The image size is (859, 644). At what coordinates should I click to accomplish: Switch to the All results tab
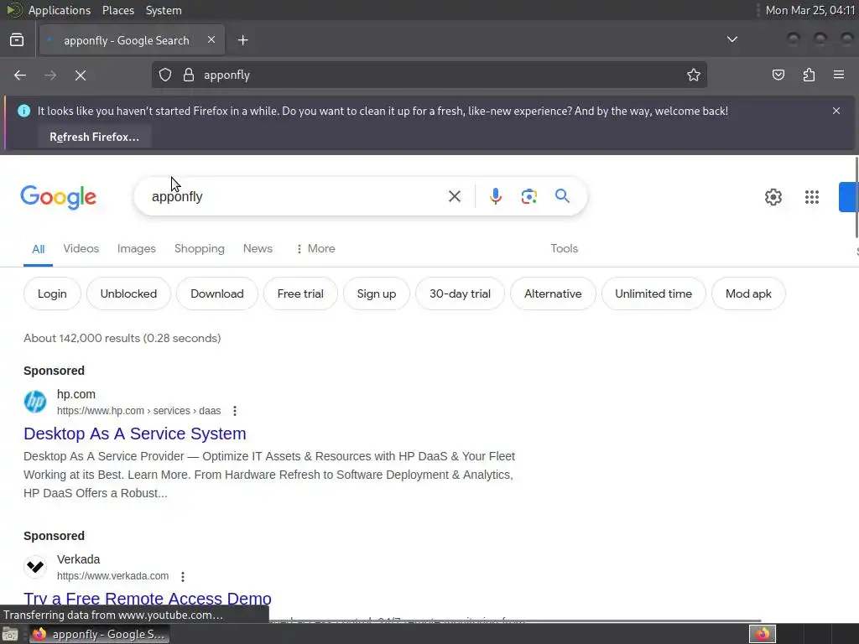point(38,249)
